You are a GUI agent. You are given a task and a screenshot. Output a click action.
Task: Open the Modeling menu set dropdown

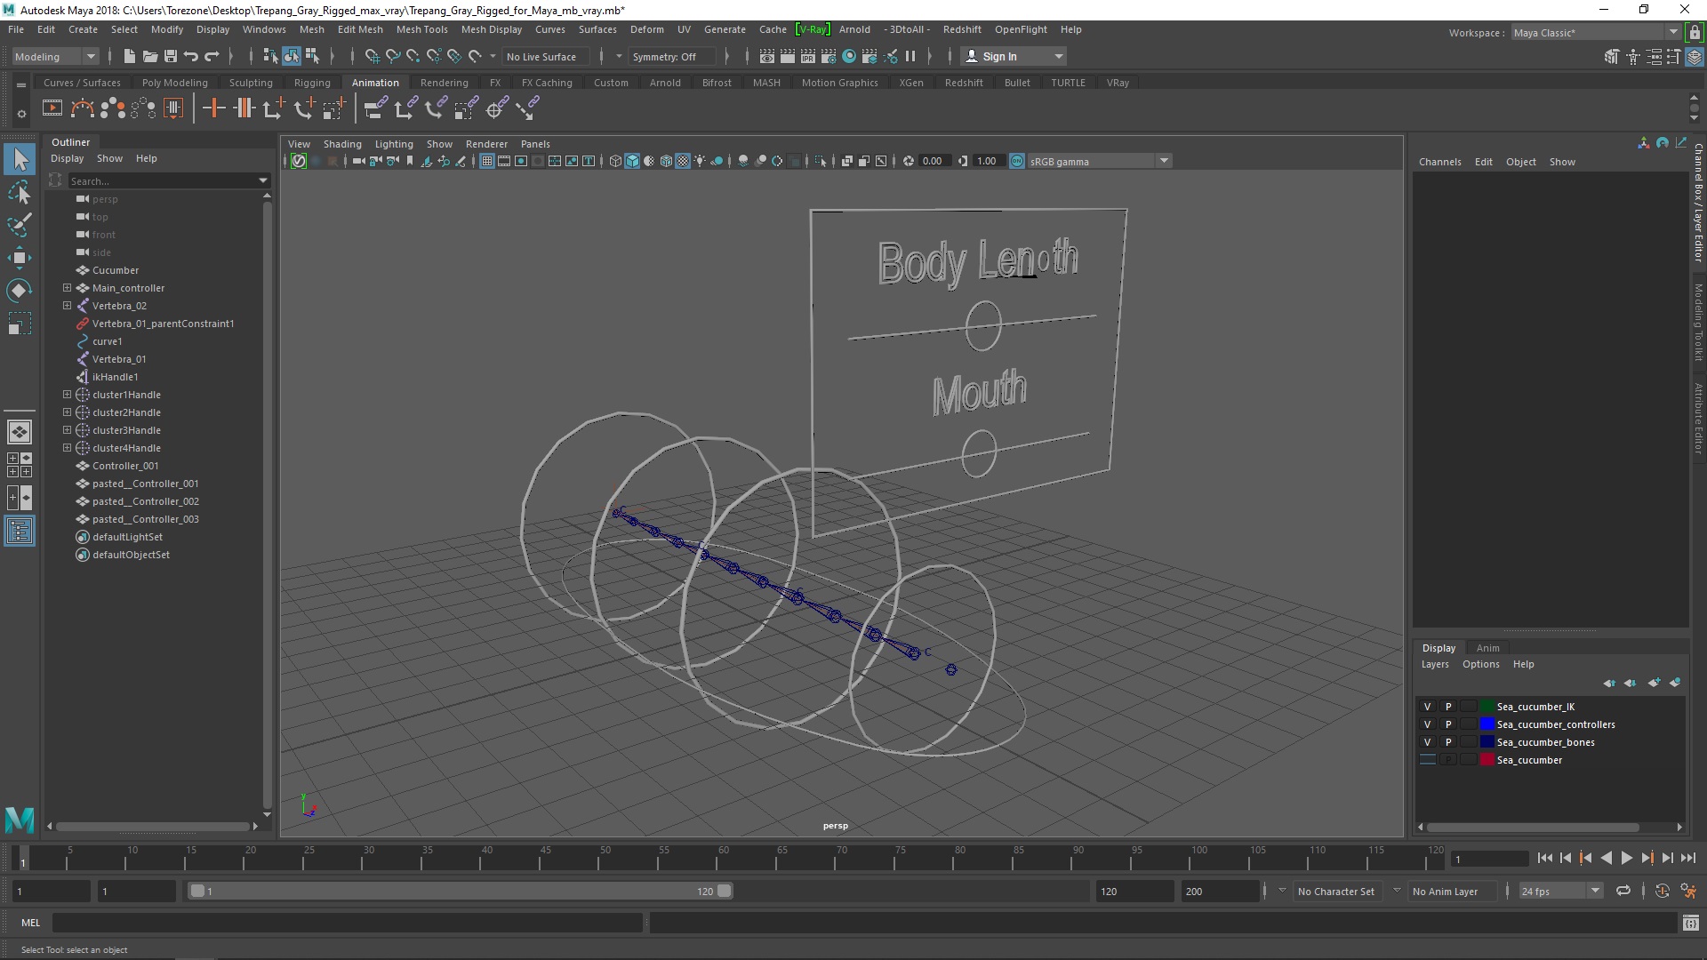(55, 56)
